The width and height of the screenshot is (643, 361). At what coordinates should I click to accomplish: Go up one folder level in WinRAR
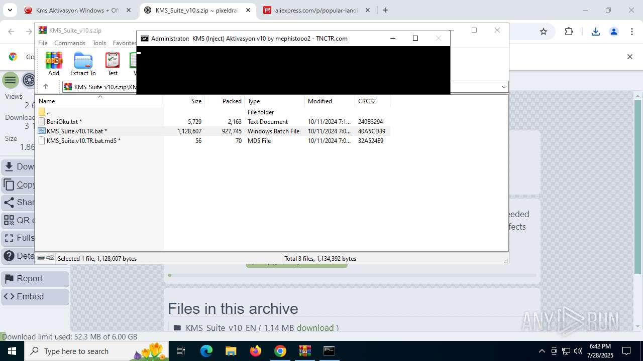(45, 87)
